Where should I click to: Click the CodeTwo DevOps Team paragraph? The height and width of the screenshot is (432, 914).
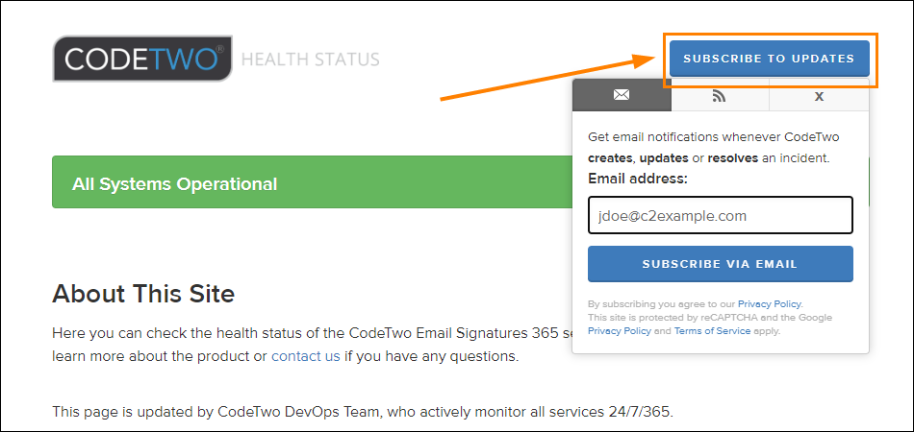point(363,412)
